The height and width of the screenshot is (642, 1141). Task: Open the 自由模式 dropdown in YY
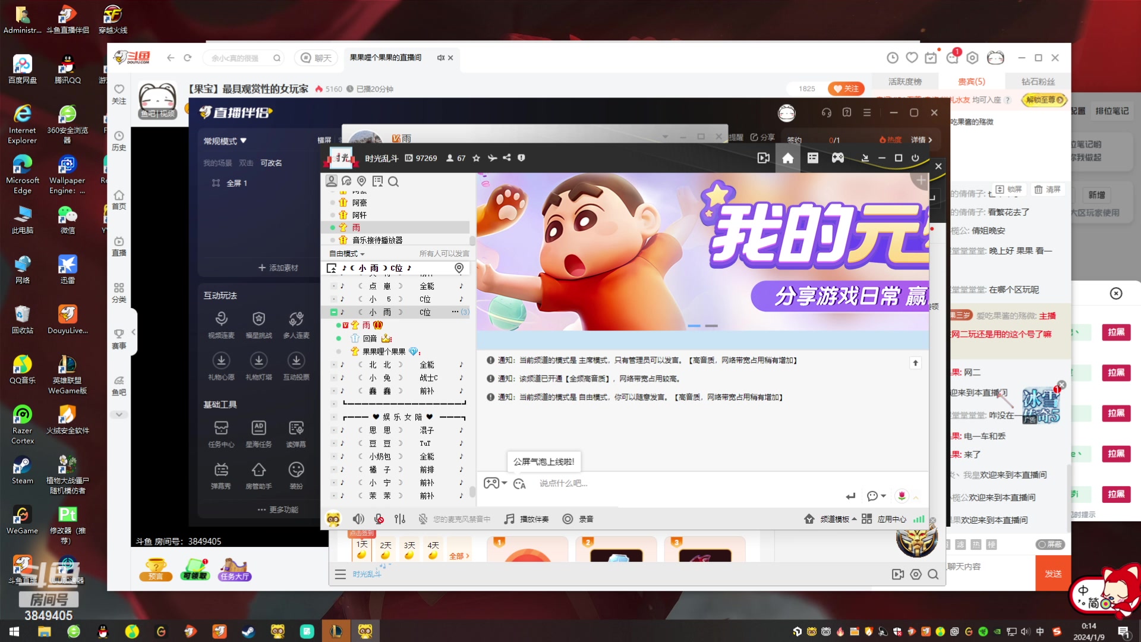click(347, 254)
